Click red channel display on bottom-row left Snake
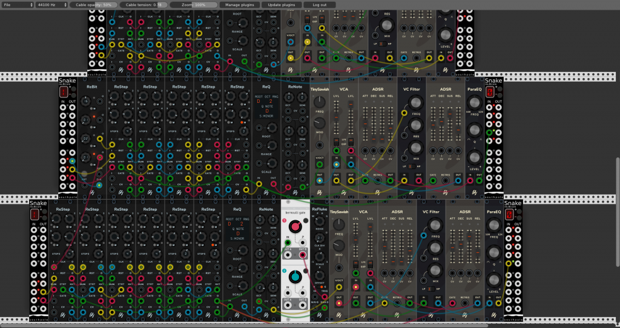Viewport: 620px width, 328px height. (x=35, y=215)
